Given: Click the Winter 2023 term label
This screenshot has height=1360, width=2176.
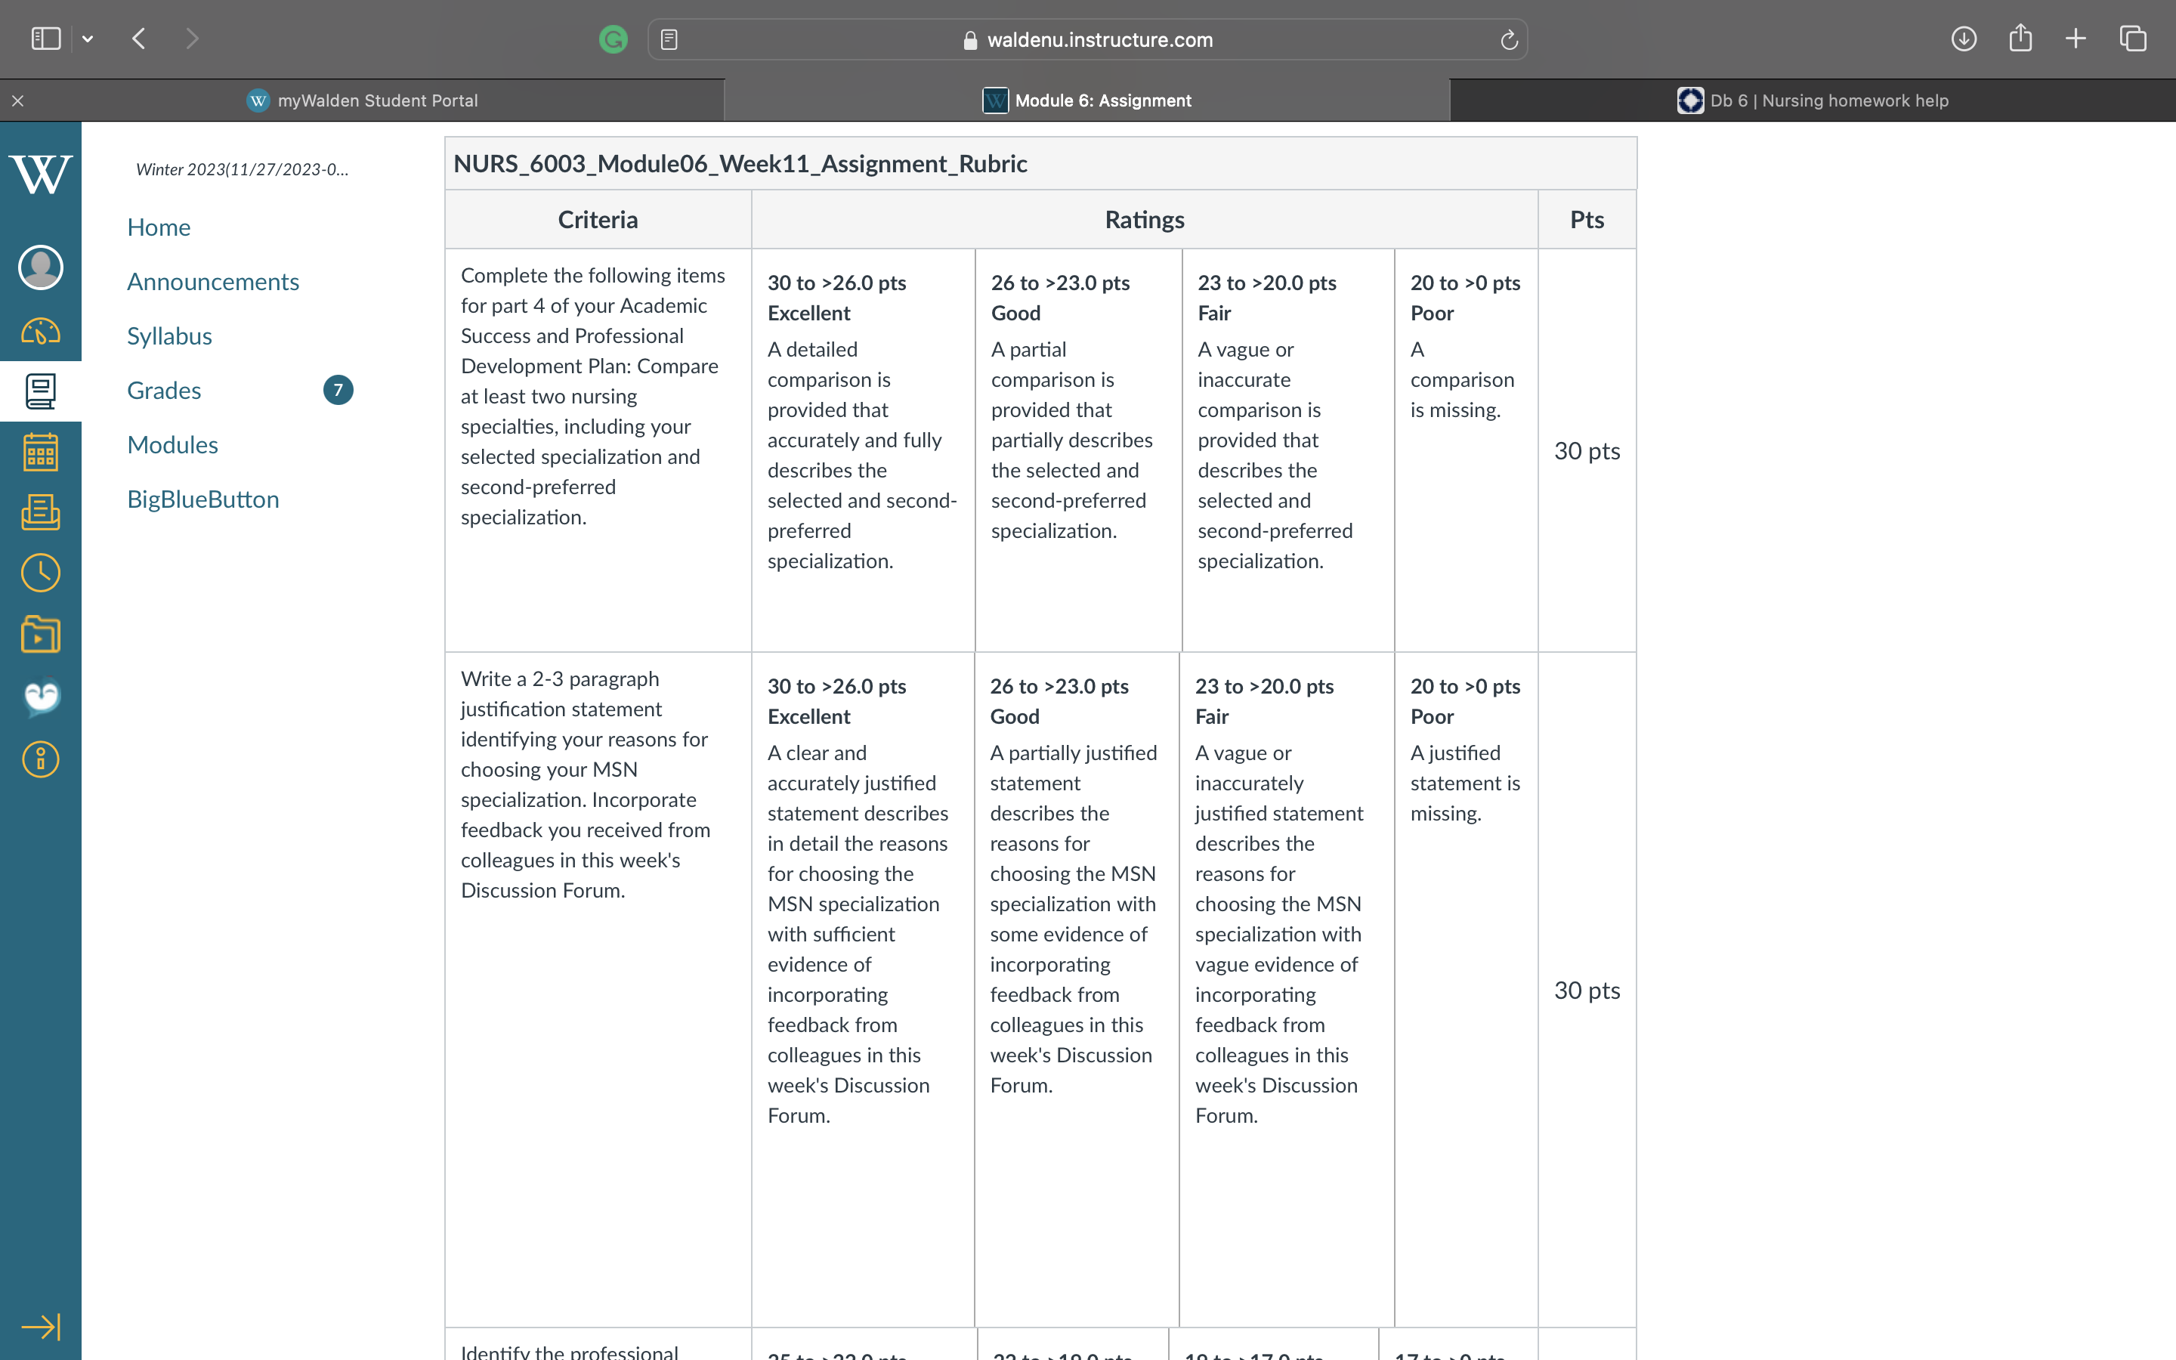Looking at the screenshot, I should click(x=242, y=169).
